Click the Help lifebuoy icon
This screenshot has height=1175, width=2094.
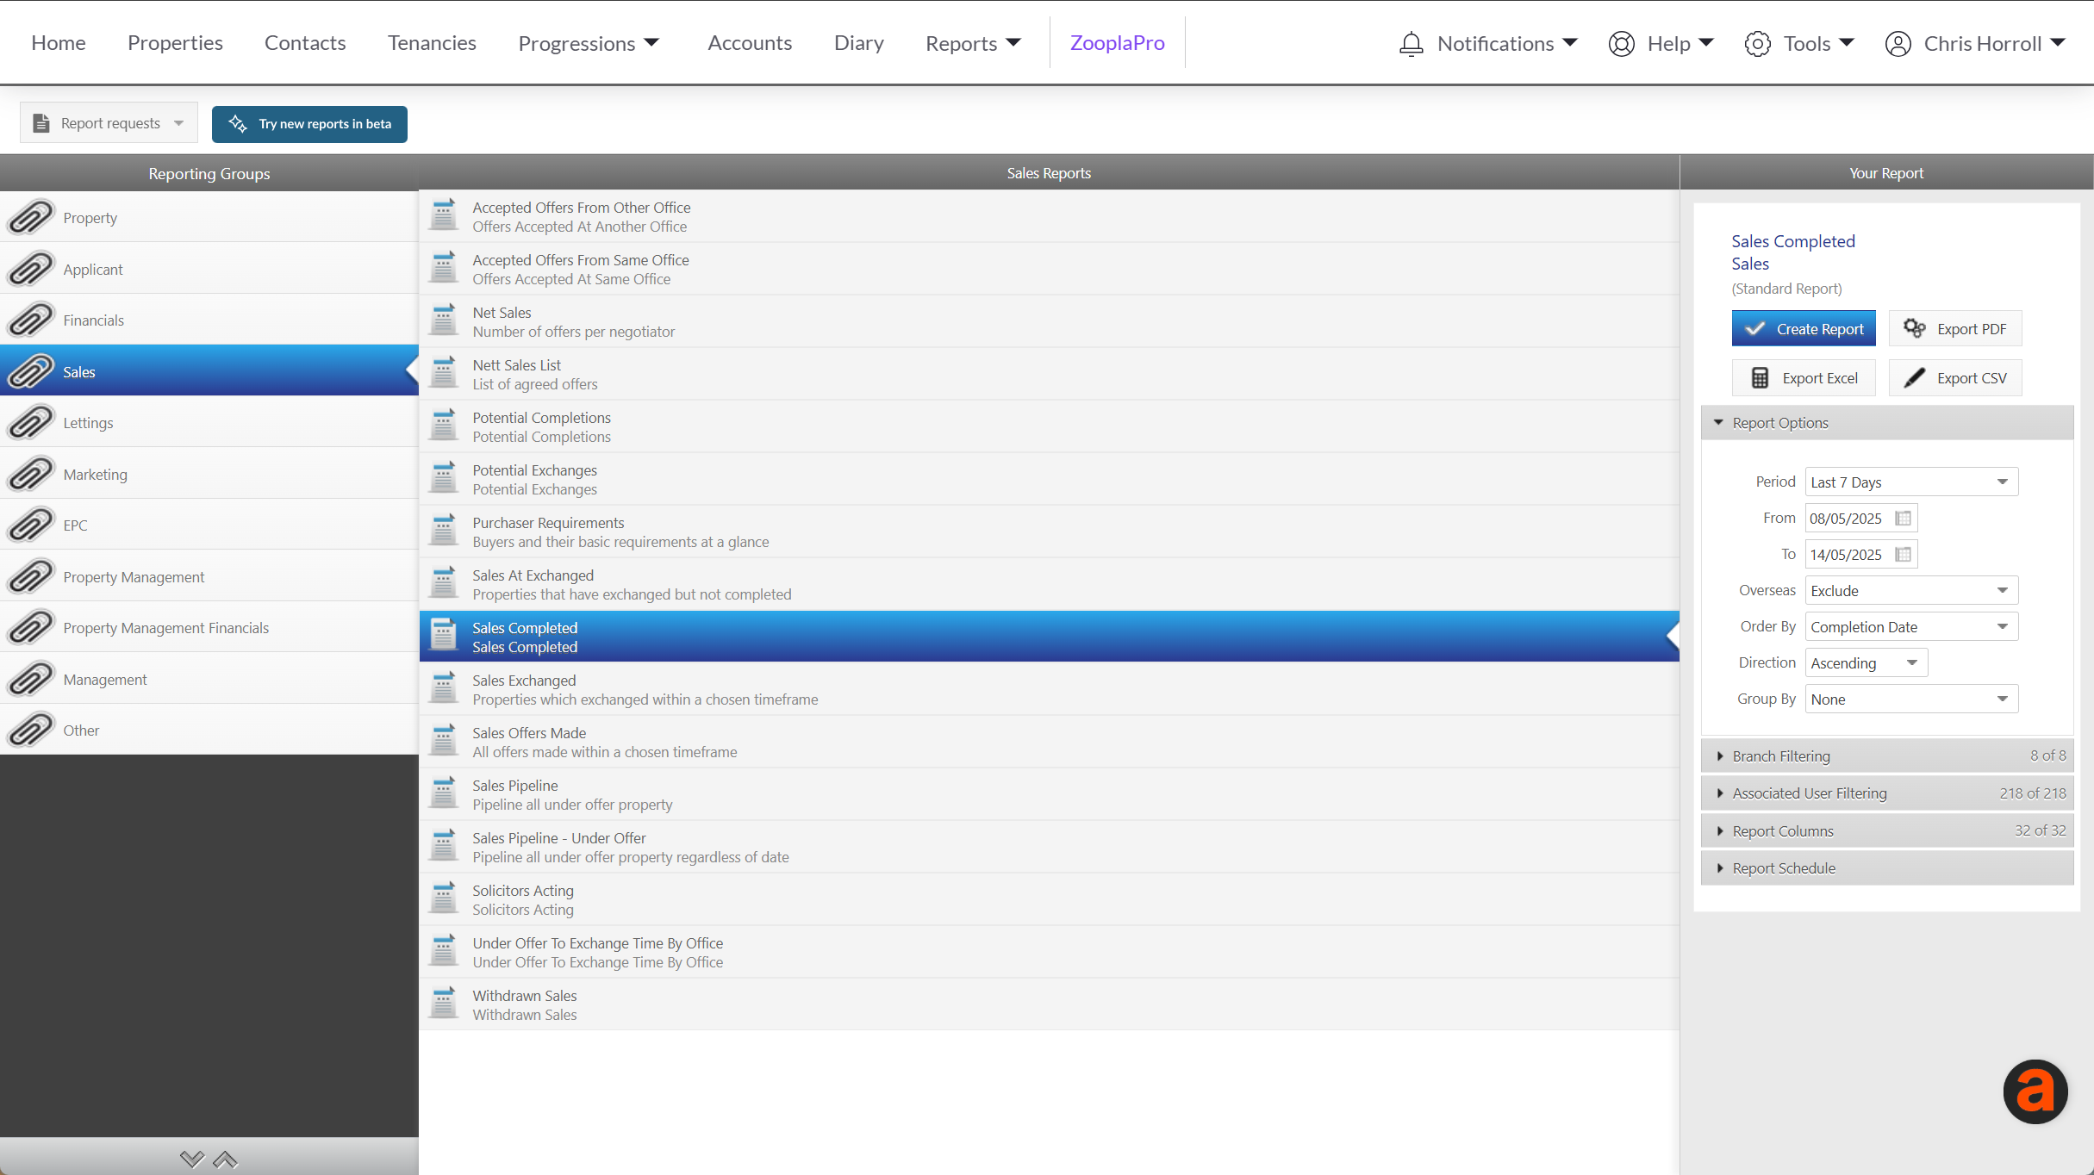[x=1621, y=43]
